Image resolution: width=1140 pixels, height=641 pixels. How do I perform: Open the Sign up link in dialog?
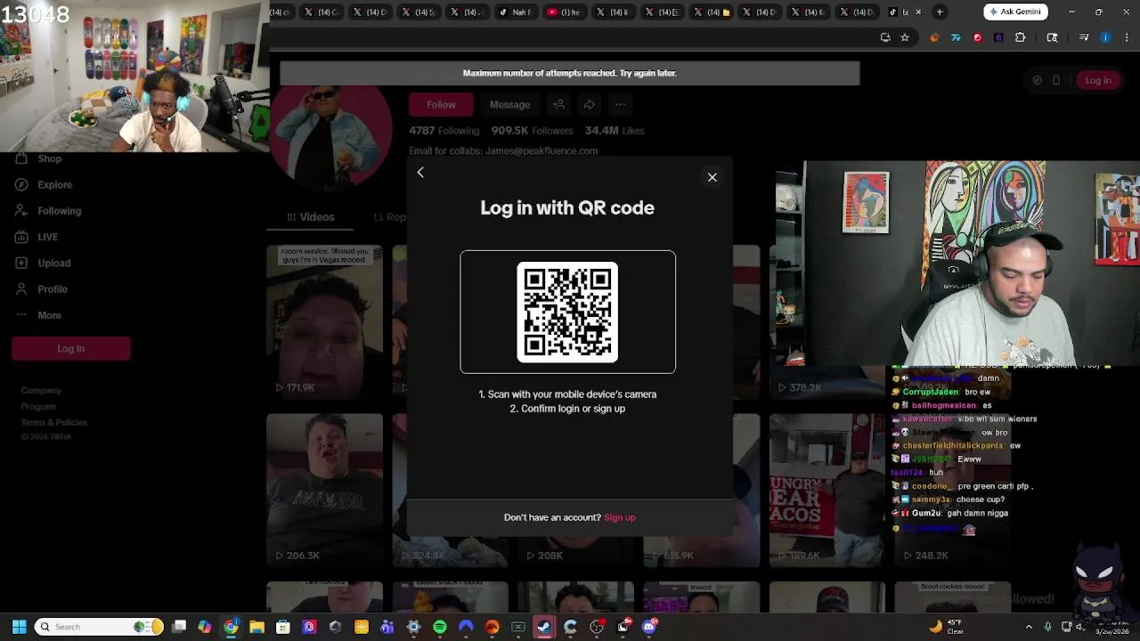click(x=620, y=517)
